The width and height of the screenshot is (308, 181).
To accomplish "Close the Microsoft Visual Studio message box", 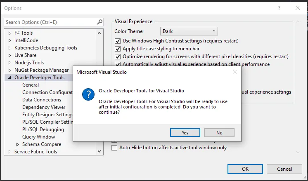I will pos(235,72).
